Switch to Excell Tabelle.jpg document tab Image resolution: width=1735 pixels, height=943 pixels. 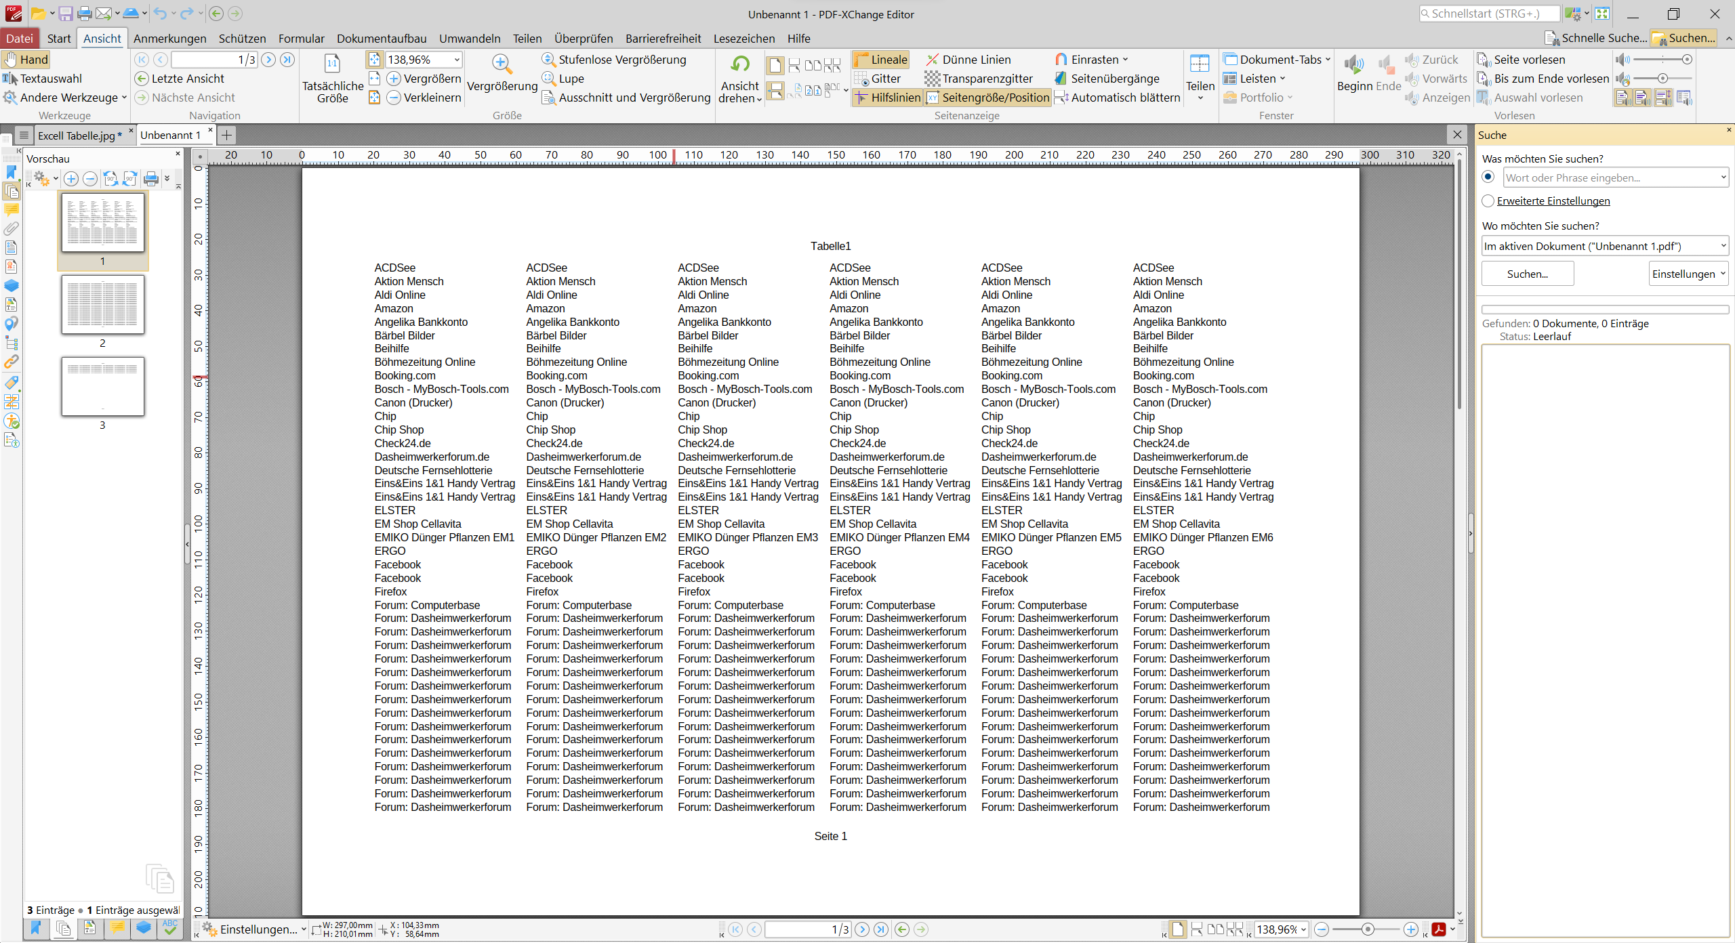[80, 135]
